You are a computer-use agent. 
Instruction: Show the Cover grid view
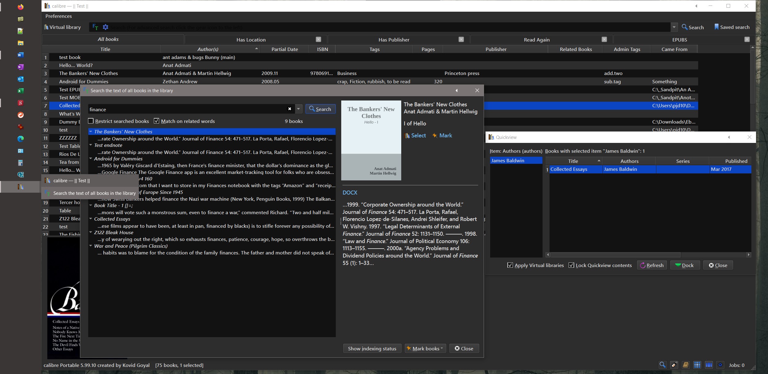tap(697, 365)
